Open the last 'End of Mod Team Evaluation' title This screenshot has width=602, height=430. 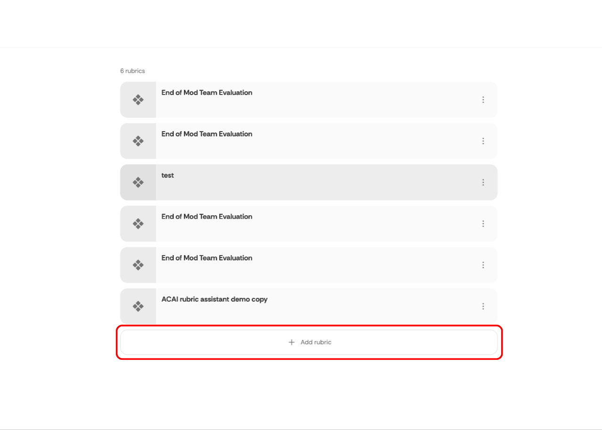click(207, 258)
